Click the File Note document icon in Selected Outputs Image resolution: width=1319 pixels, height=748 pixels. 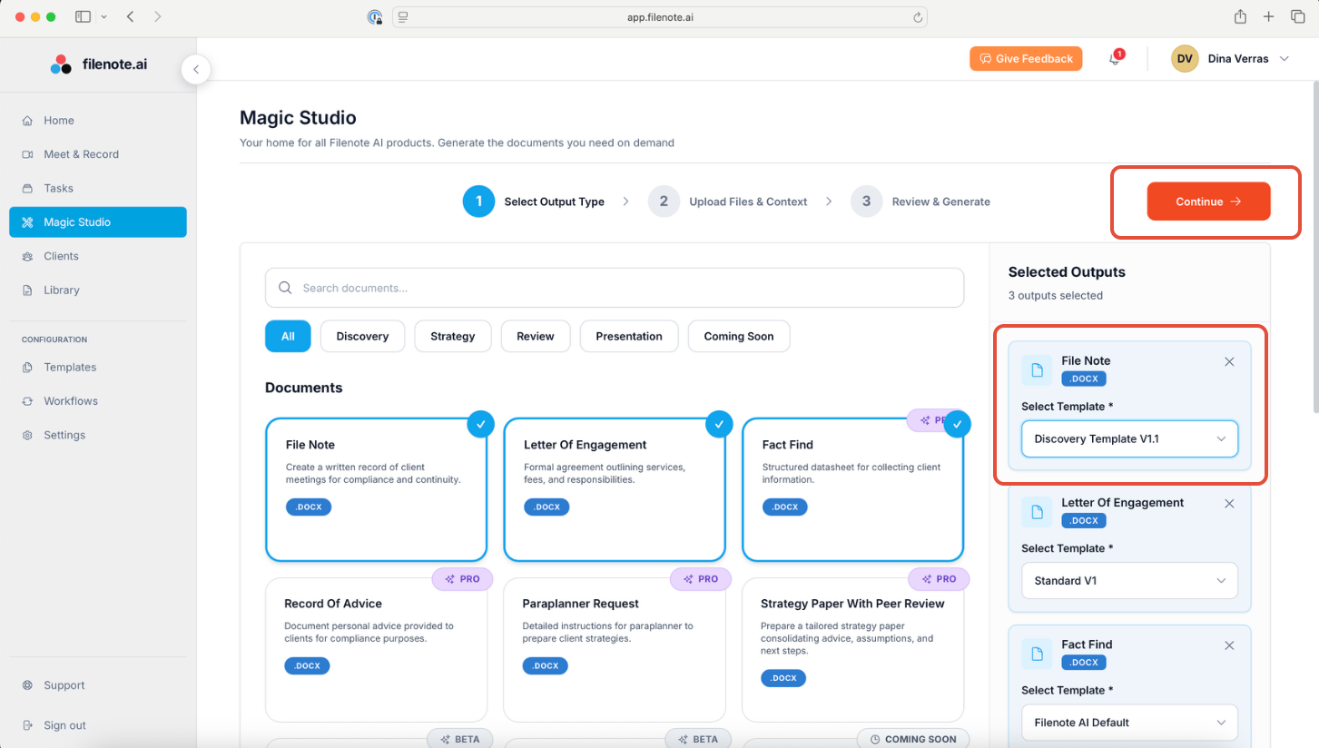click(x=1037, y=370)
